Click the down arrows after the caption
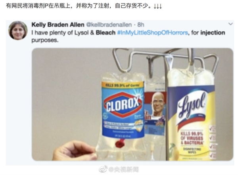 157,6
